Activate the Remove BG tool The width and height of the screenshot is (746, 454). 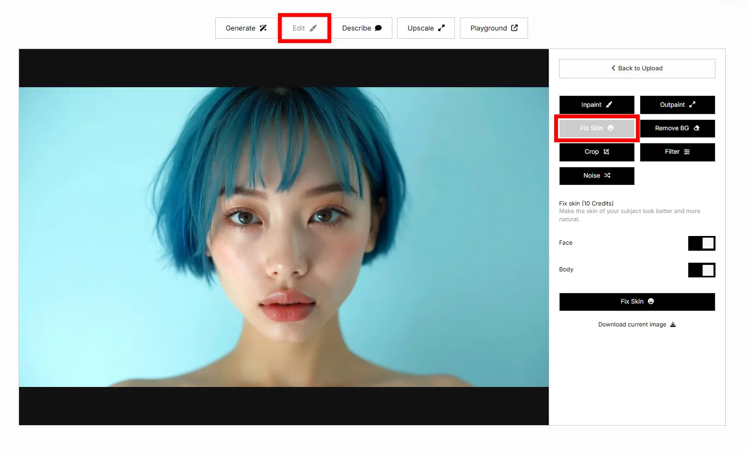pyautogui.click(x=677, y=128)
